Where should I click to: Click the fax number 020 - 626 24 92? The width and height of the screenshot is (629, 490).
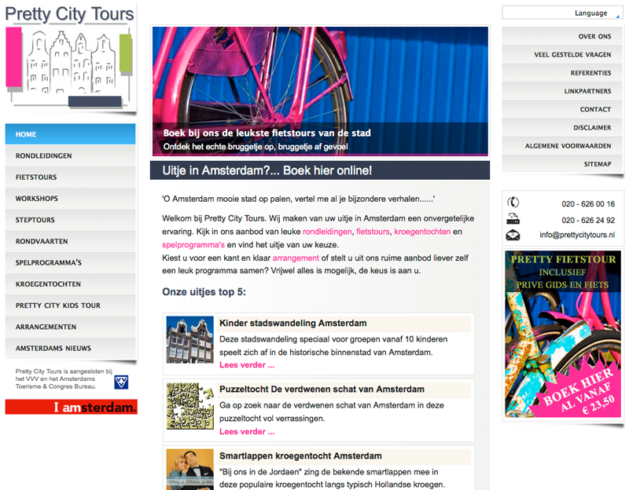click(x=588, y=221)
